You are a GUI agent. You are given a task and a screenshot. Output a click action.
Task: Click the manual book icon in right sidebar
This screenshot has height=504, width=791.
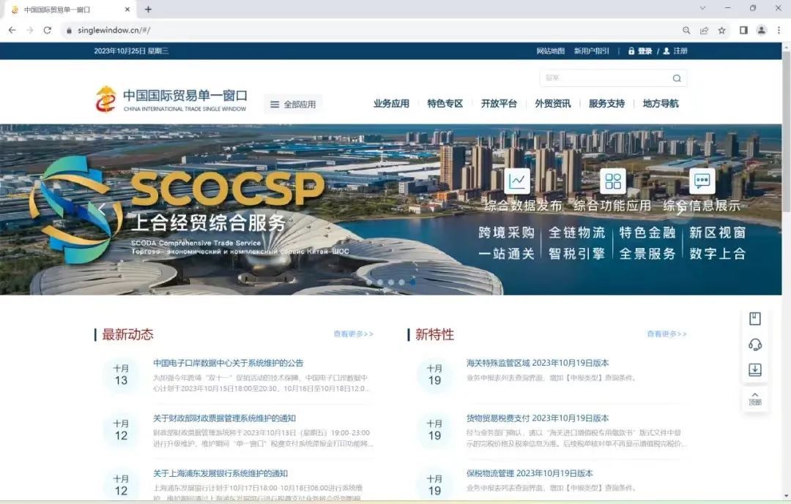click(755, 319)
